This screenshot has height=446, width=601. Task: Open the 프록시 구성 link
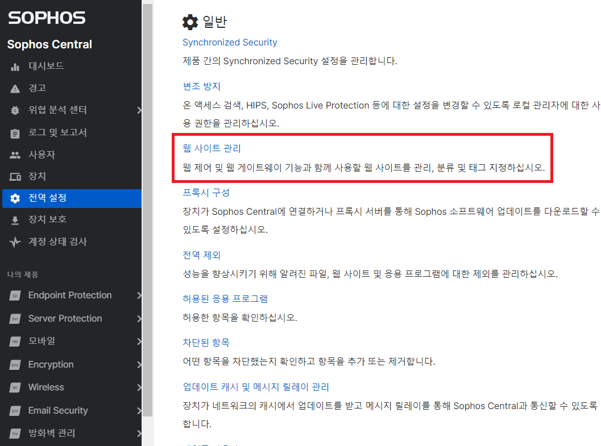coord(206,193)
